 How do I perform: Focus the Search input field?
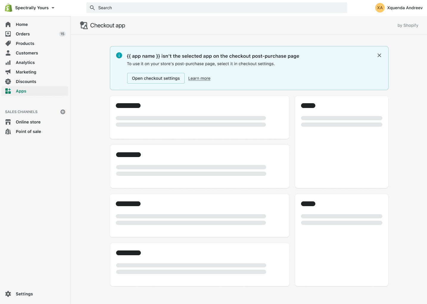[x=217, y=8]
